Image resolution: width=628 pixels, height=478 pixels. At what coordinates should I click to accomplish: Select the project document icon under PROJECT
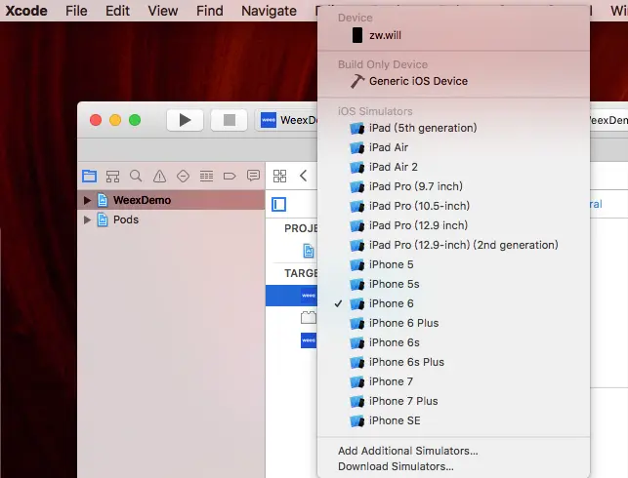pos(309,251)
